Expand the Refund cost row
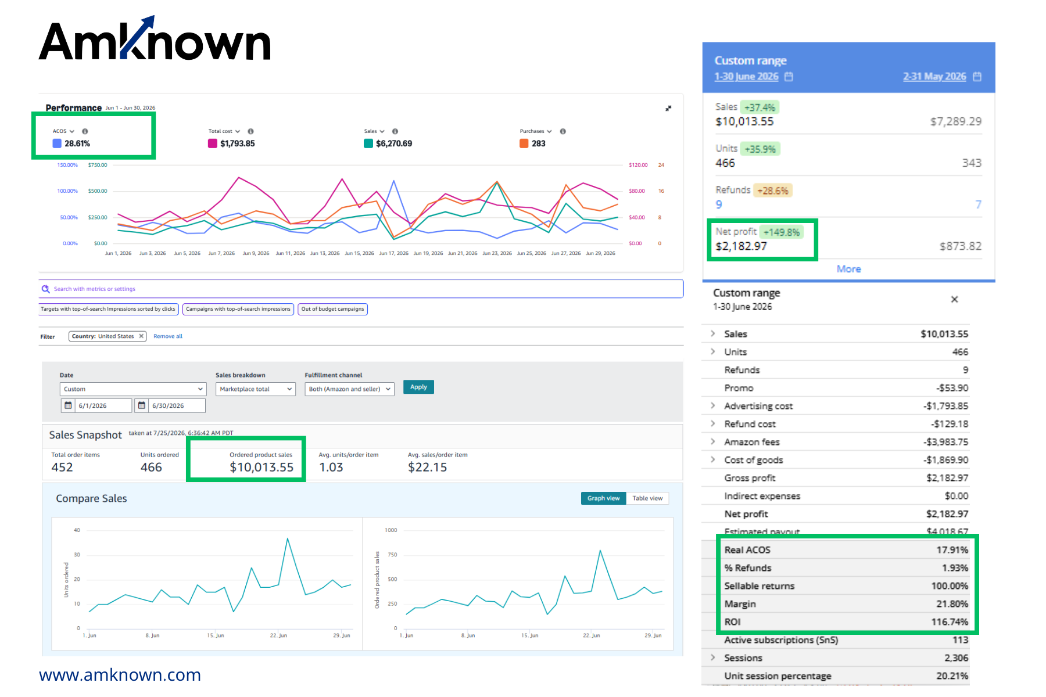1046x697 pixels. [x=712, y=424]
